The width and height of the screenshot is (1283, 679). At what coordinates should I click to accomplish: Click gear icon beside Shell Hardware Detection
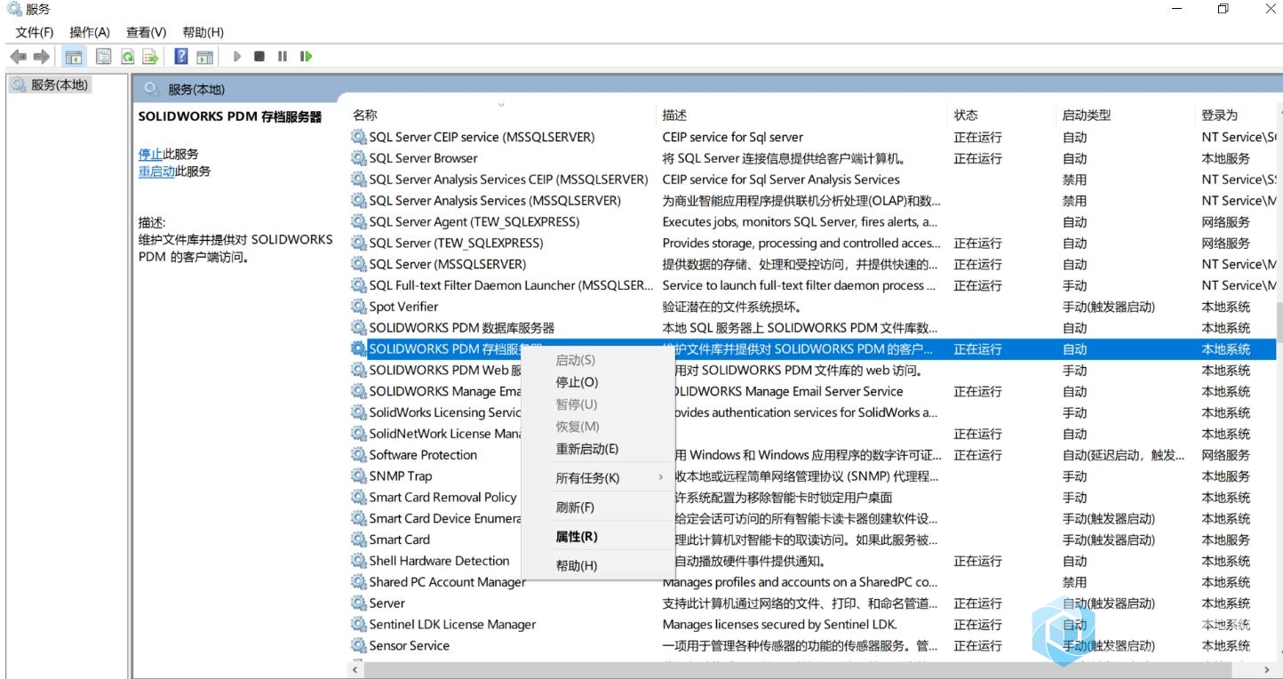[x=359, y=561]
